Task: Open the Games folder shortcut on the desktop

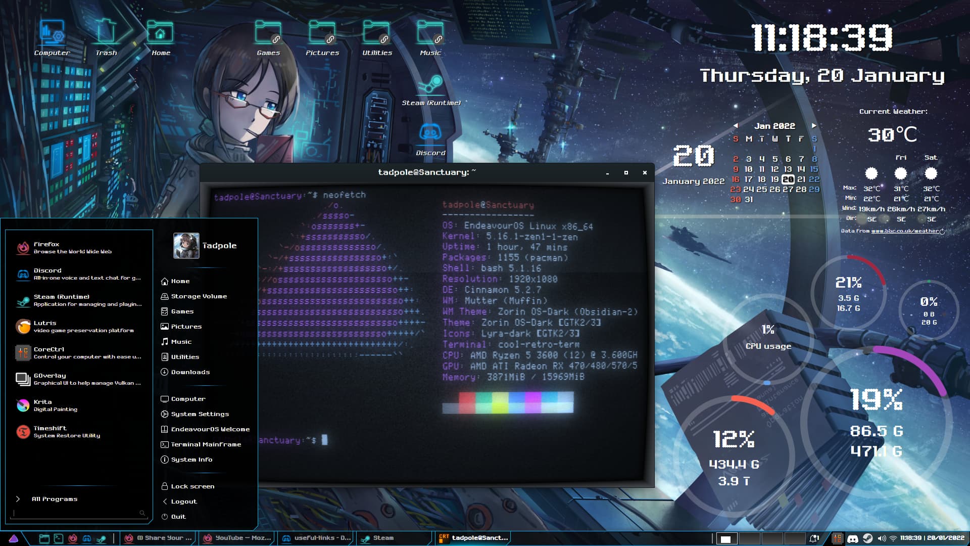Action: click(268, 38)
